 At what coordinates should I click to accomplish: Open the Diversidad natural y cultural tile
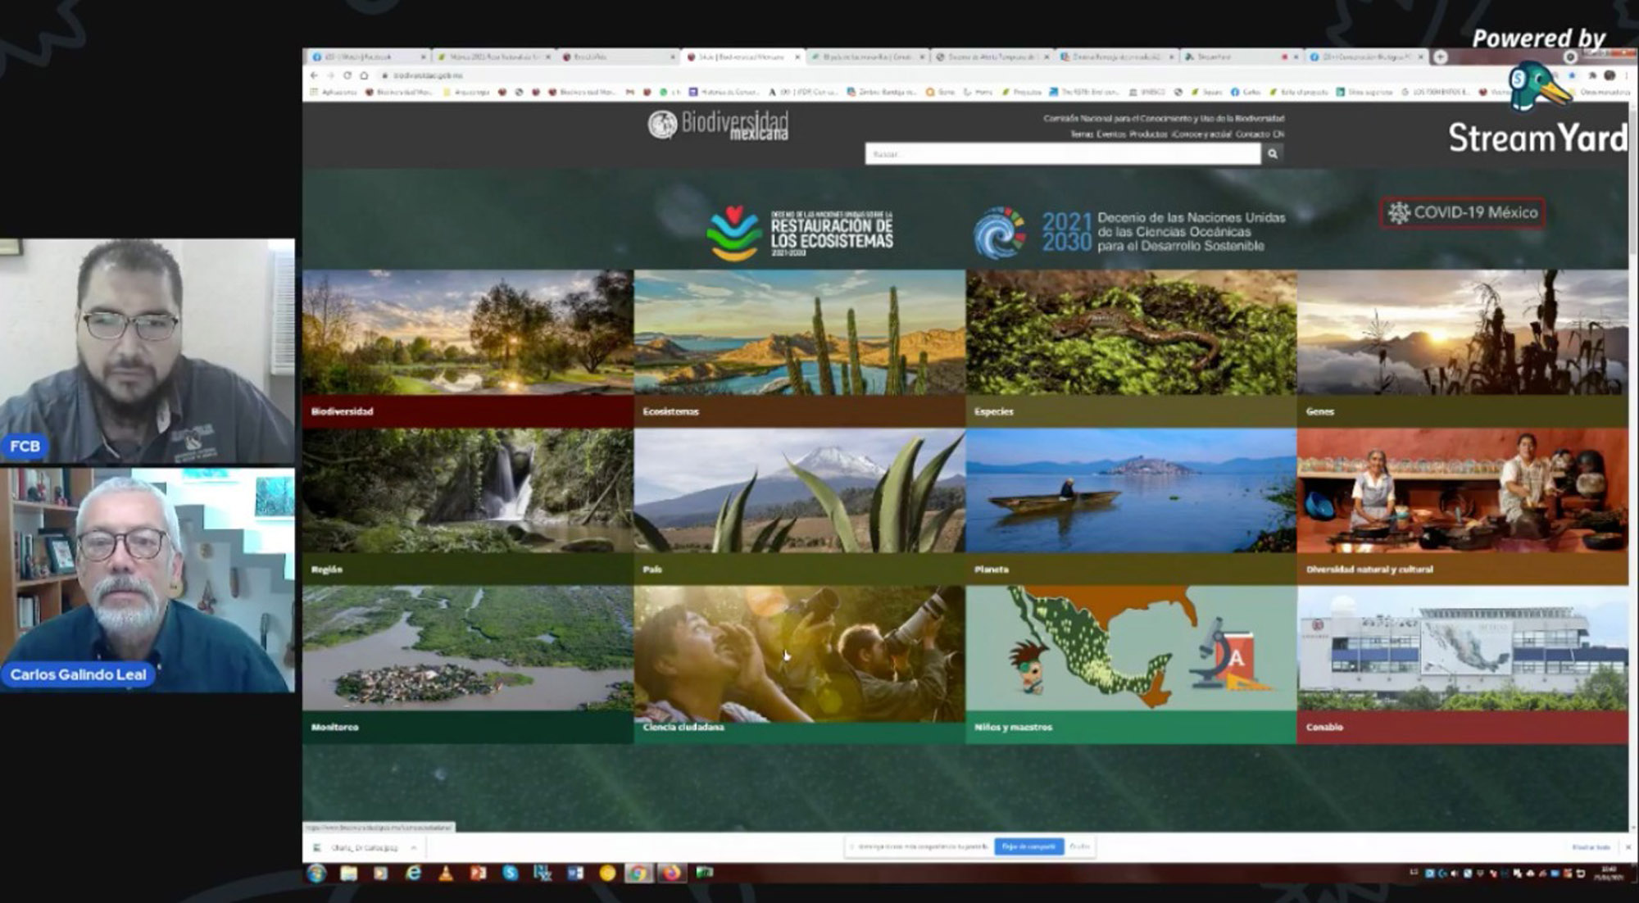coord(1463,506)
